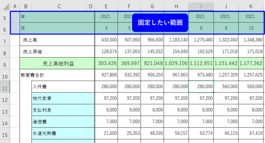Viewport: 265px width, 143px height.
Task: Select the 売上高 label cell
Action: pos(57,40)
